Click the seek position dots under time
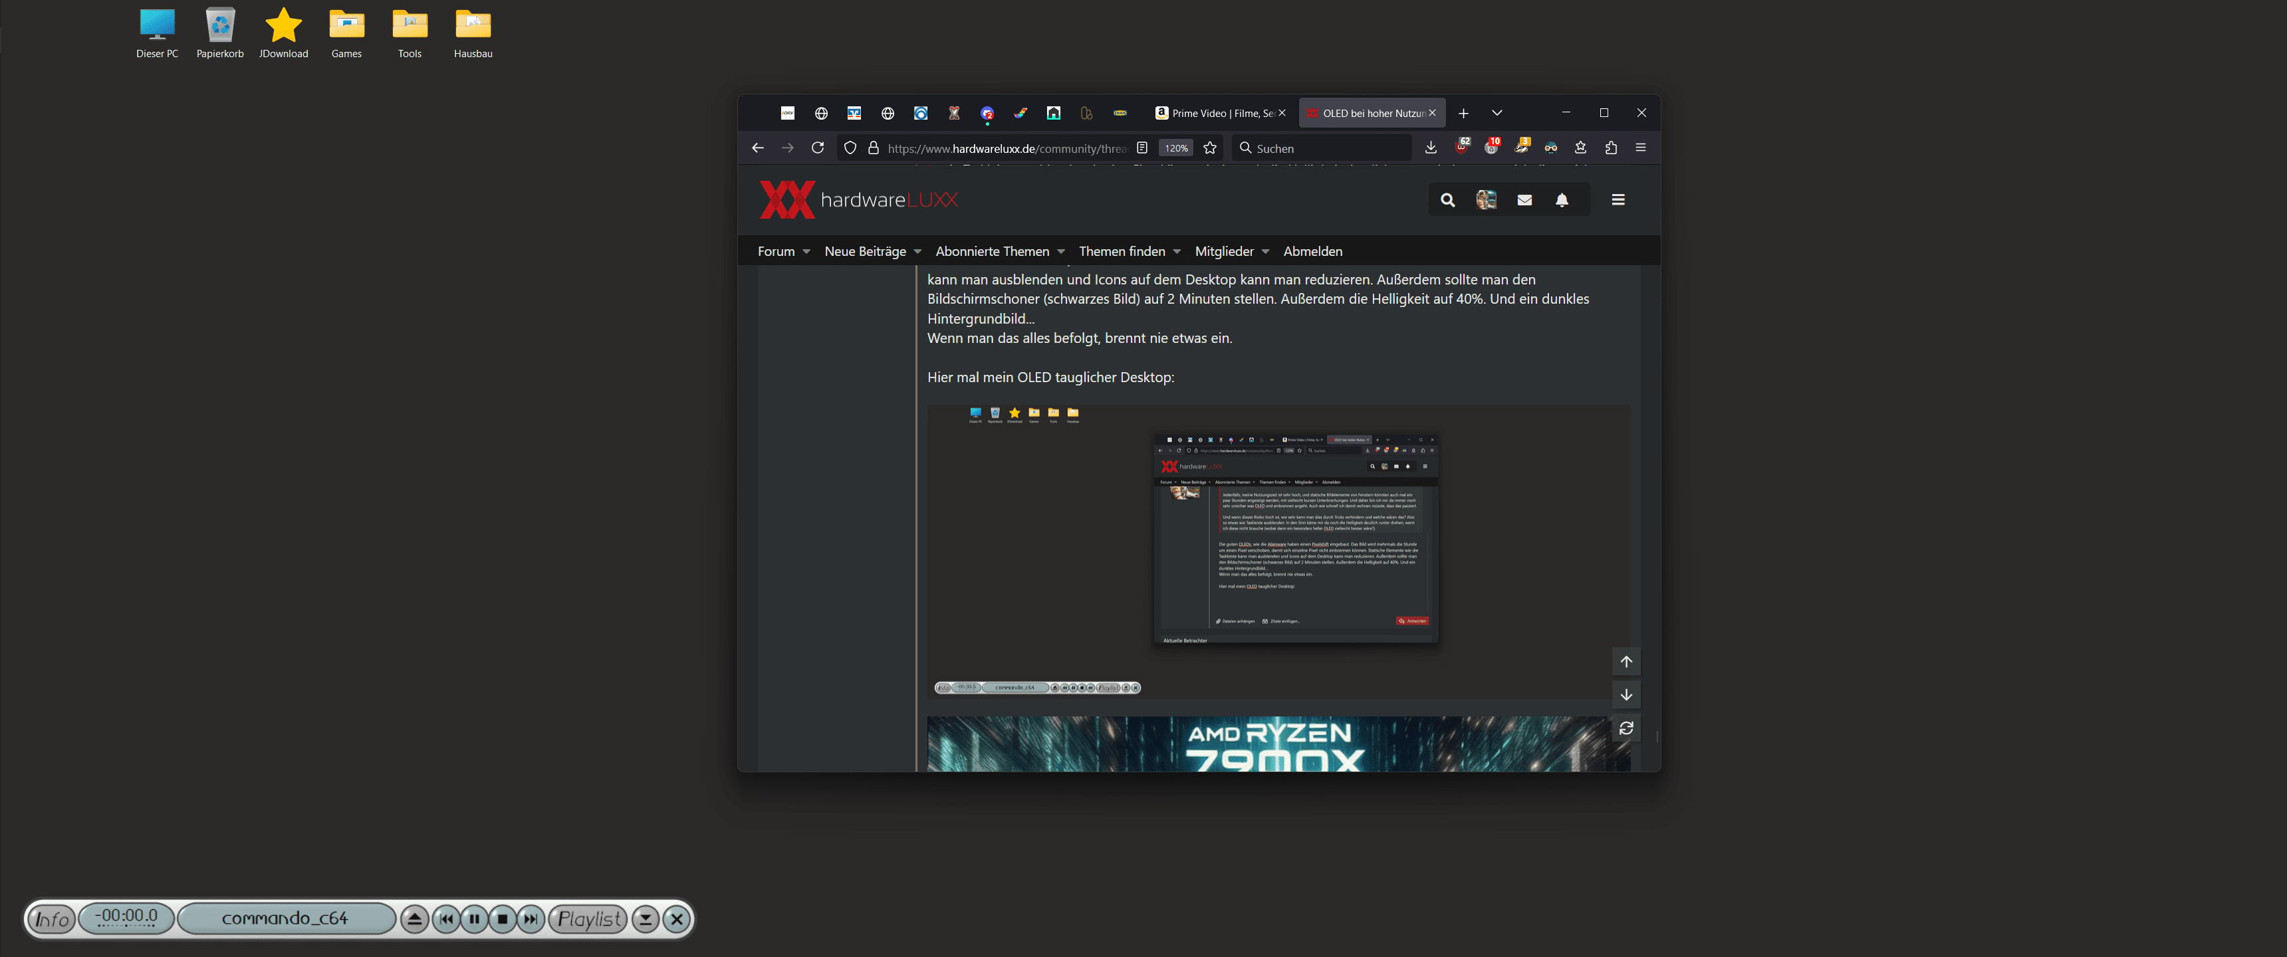The height and width of the screenshot is (957, 2287). click(x=126, y=927)
